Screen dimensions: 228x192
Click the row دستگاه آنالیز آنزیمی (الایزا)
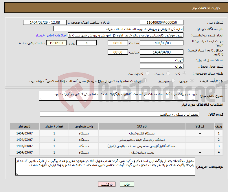[116, 146]
